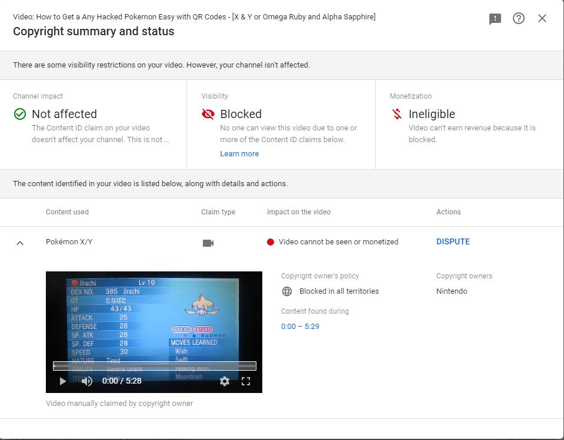Click the 'Not affected' channel impact heading

[64, 114]
